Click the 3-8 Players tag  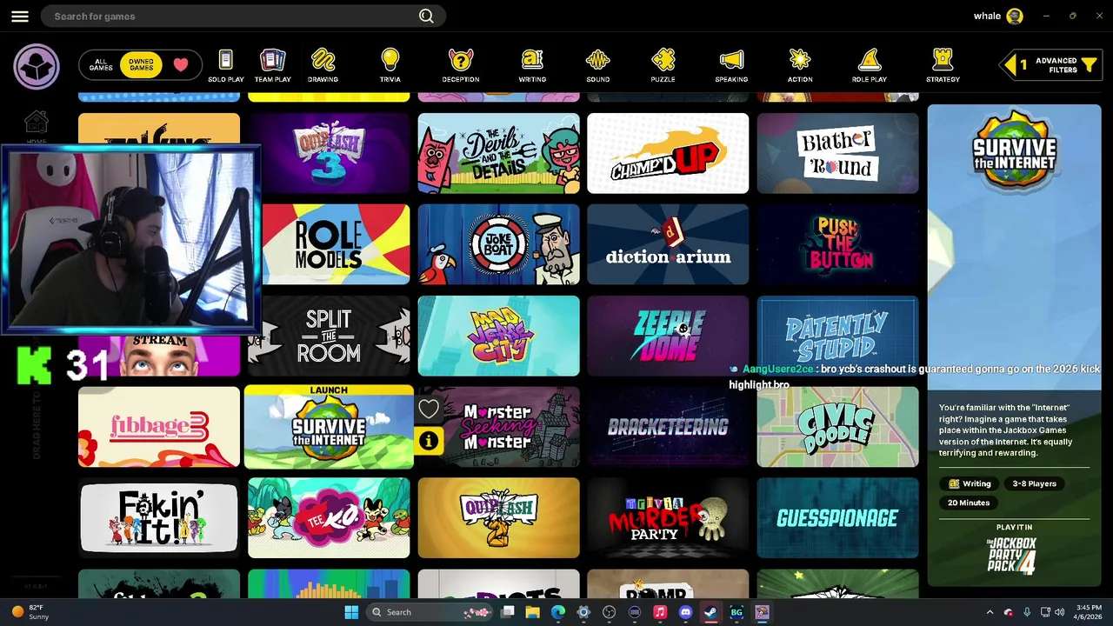pos(1034,483)
